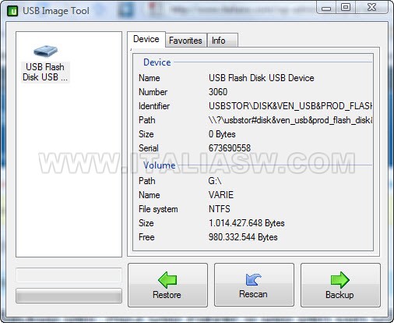Click the 'File system' field label
The image size is (394, 323).
pyautogui.click(x=158, y=209)
